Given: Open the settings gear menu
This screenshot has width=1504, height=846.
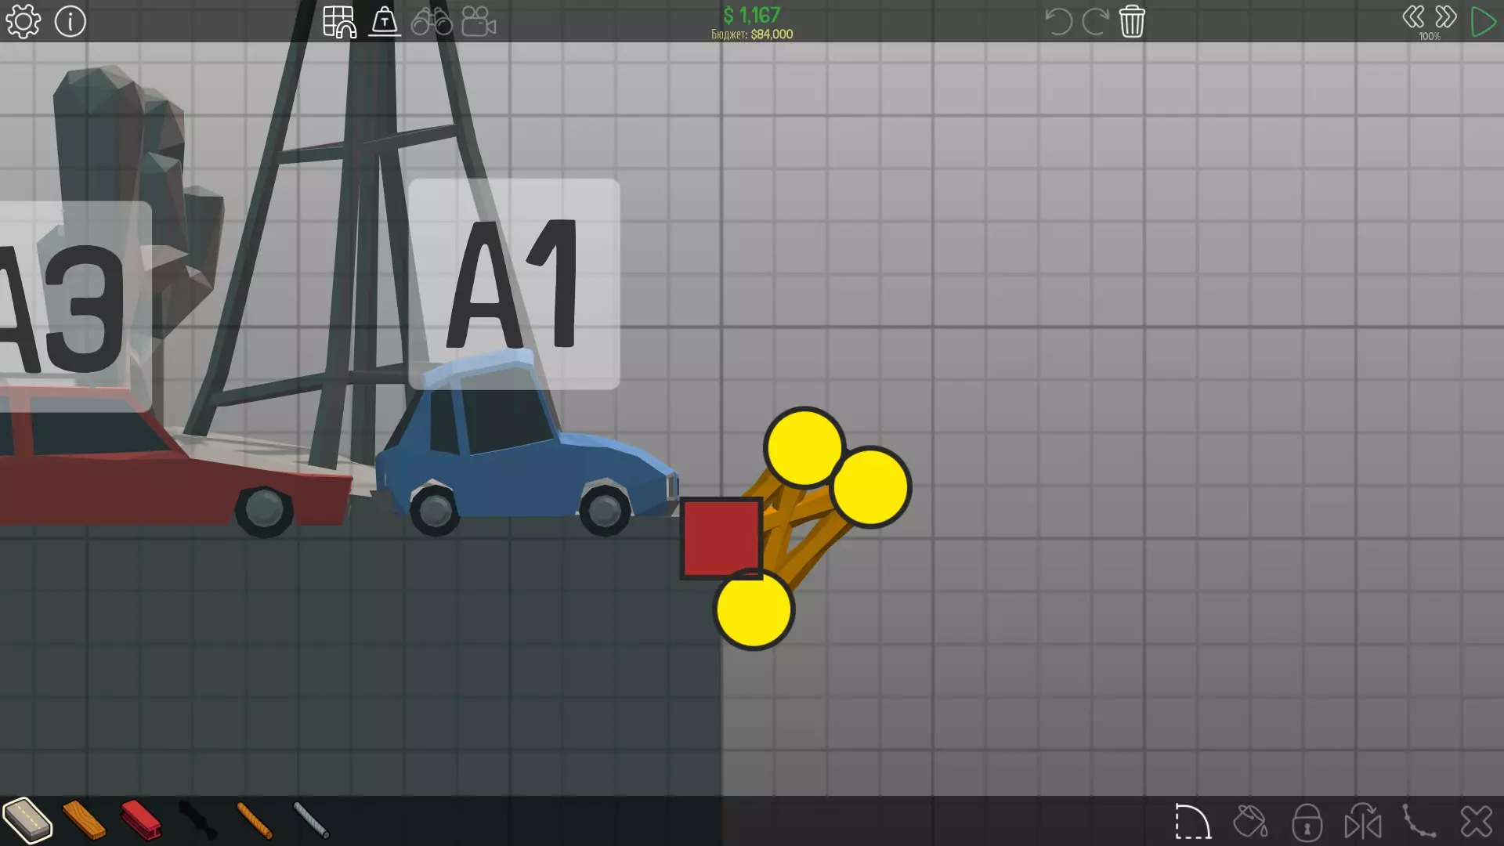Looking at the screenshot, I should (23, 22).
